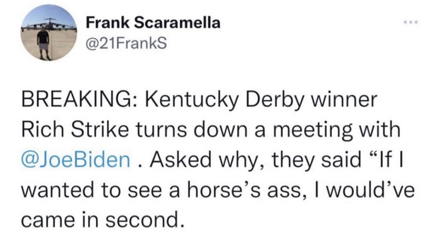Screen dimensions: 428x248
Task: Click the word winner in the tweet
Action: [x=344, y=100]
